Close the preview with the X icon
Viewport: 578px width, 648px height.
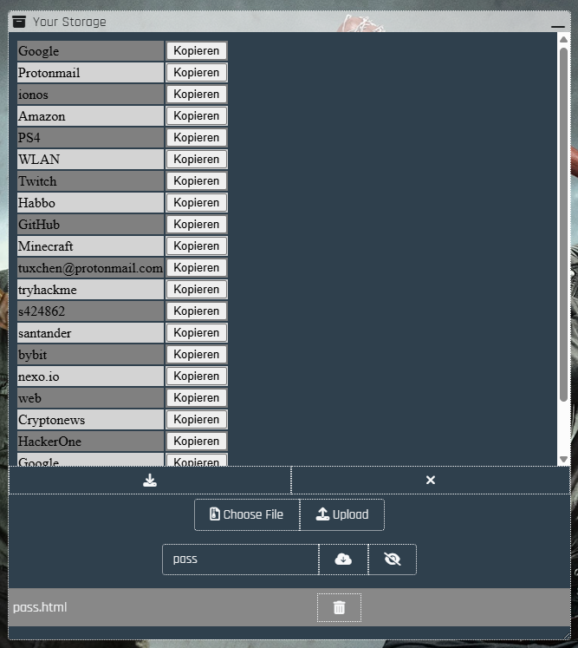(x=430, y=480)
